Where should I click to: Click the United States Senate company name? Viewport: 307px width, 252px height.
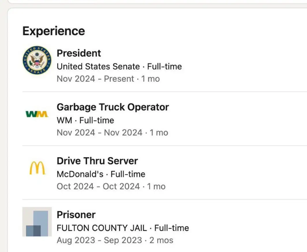click(98, 67)
